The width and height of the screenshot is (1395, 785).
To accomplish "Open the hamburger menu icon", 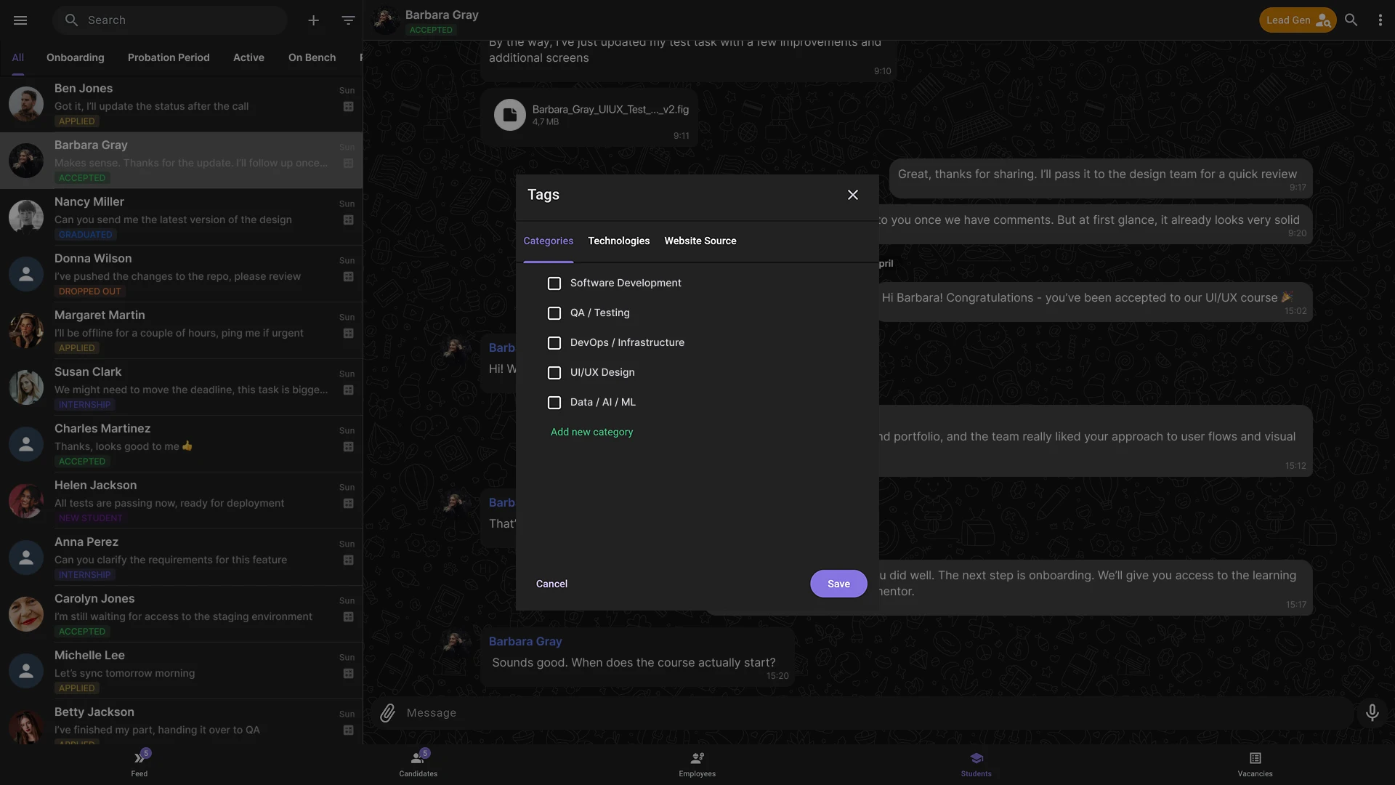I will [x=20, y=20].
